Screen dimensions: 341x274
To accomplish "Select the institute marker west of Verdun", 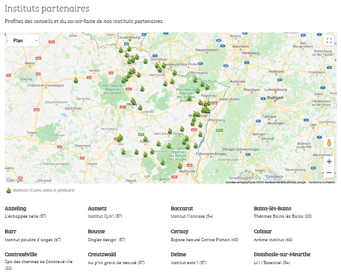I will pos(76,80).
